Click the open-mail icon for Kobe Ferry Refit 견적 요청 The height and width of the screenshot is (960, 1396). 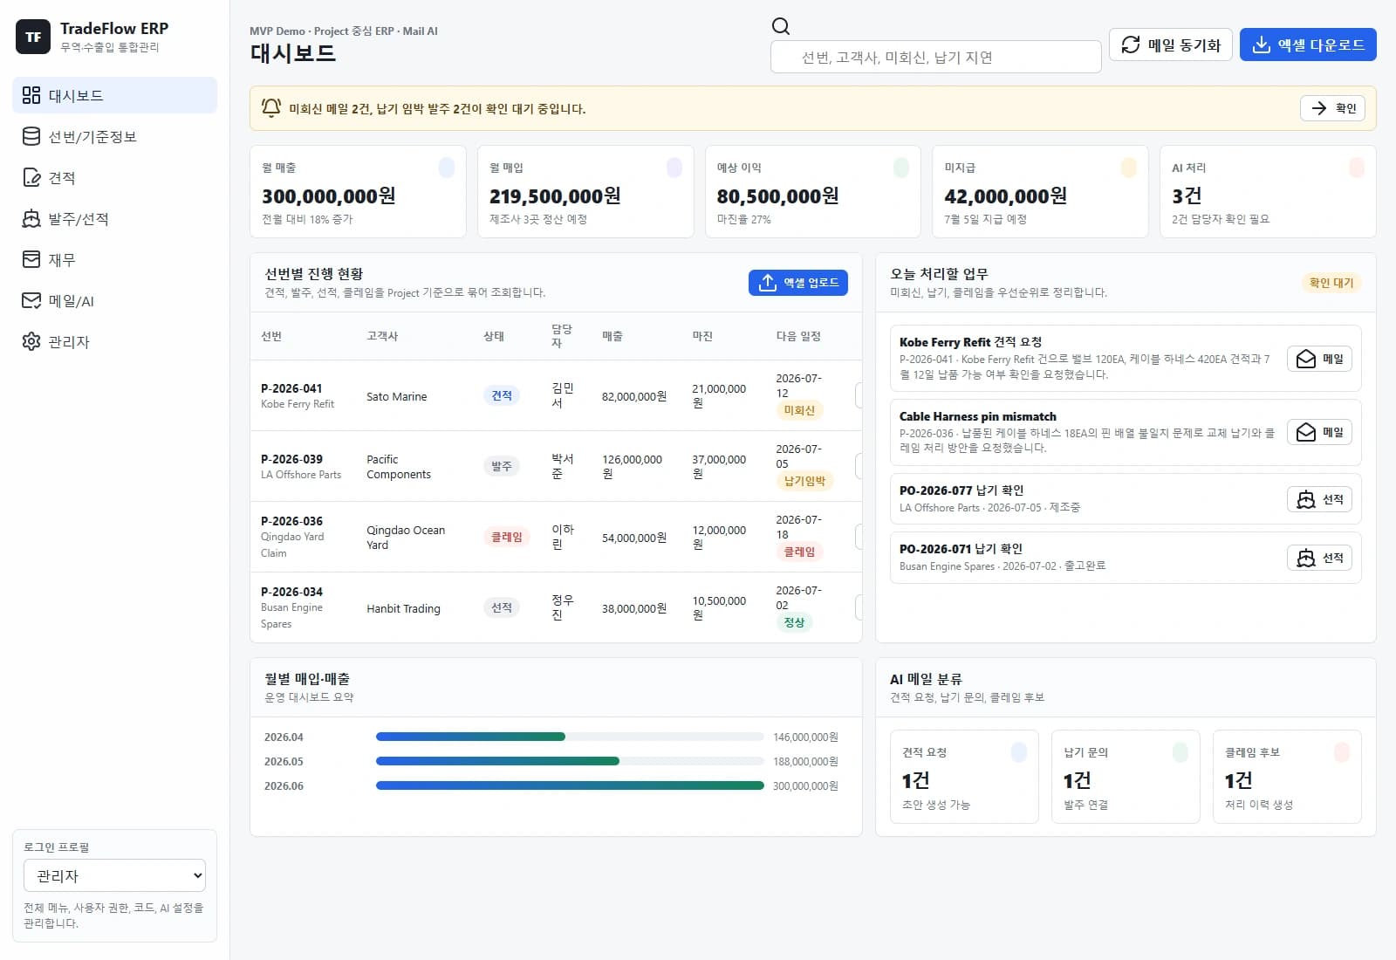tap(1306, 359)
